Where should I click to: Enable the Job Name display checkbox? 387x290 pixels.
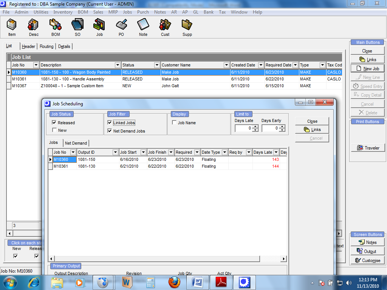(174, 123)
